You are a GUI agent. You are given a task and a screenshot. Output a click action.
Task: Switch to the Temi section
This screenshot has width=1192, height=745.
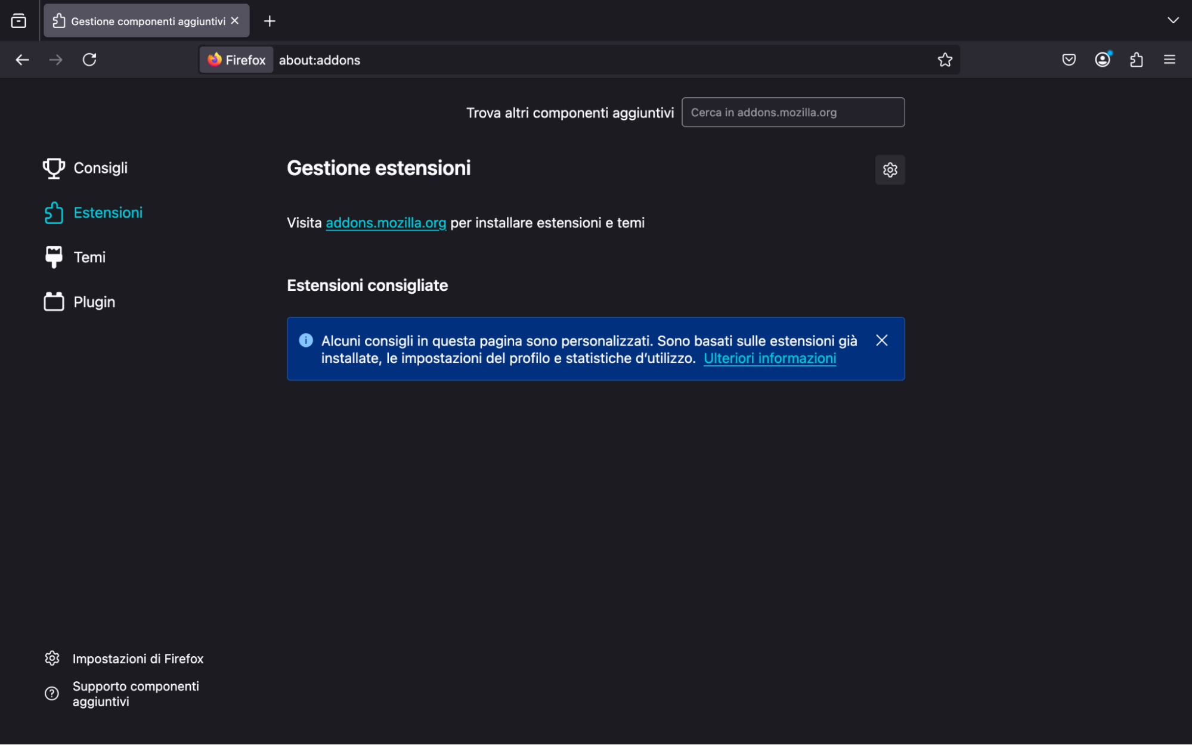click(89, 257)
